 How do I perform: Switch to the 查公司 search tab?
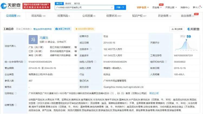(59, 4)
